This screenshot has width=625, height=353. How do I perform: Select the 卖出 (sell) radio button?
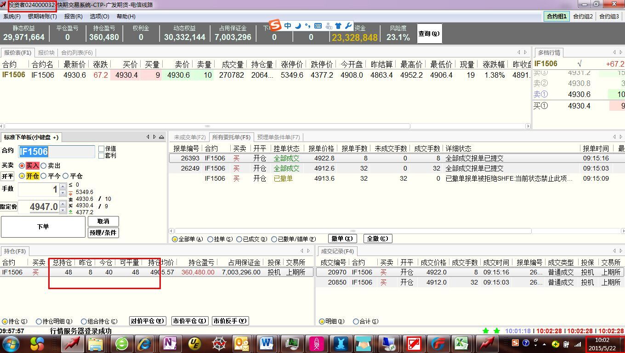pyautogui.click(x=44, y=165)
